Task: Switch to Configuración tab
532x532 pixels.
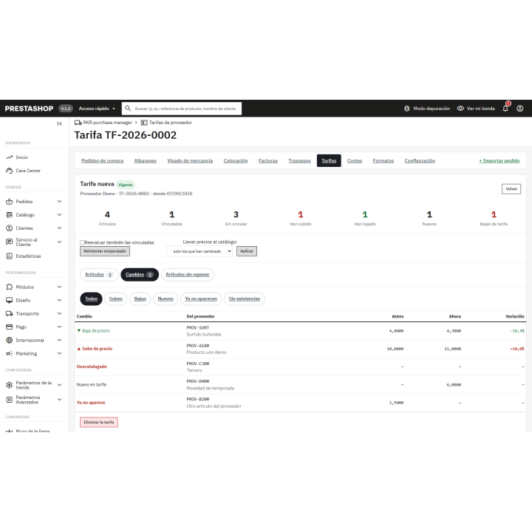Action: click(420, 161)
